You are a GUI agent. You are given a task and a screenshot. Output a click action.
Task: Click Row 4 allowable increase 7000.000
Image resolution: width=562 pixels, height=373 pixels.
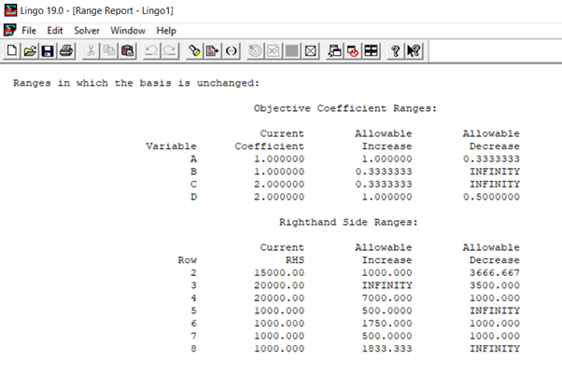[x=387, y=297]
